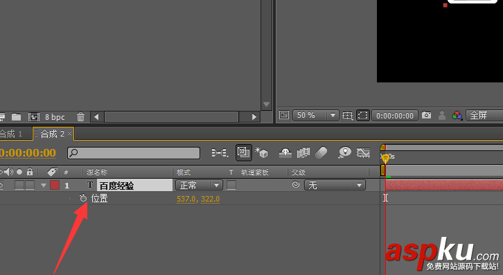The image size is (503, 275).
Task: Click the 源名称 column header
Action: coord(96,172)
